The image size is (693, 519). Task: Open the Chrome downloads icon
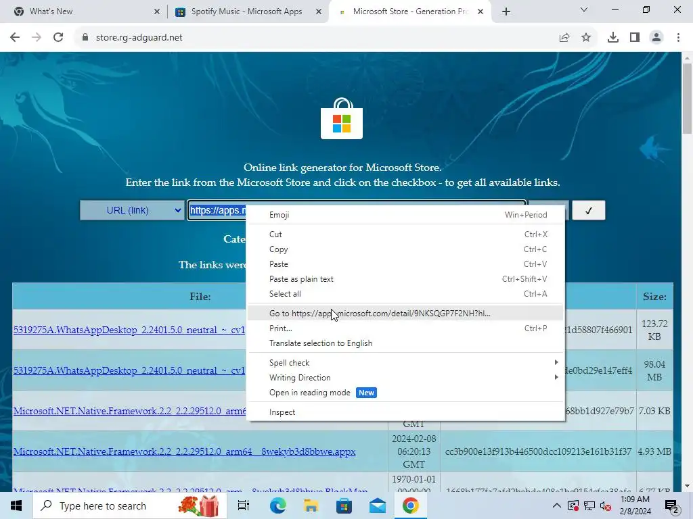[x=612, y=38]
